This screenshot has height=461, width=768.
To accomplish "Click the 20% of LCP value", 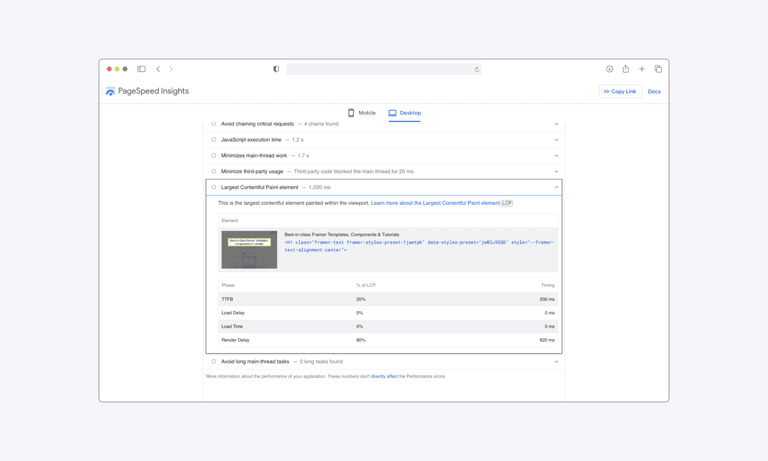I will tap(361, 299).
